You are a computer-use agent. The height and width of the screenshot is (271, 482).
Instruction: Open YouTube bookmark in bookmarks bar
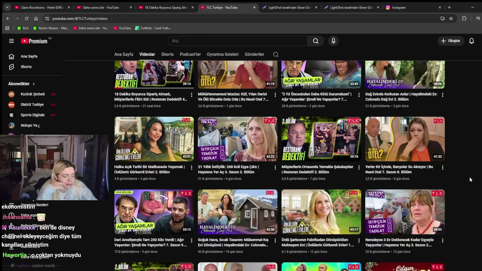(122, 28)
